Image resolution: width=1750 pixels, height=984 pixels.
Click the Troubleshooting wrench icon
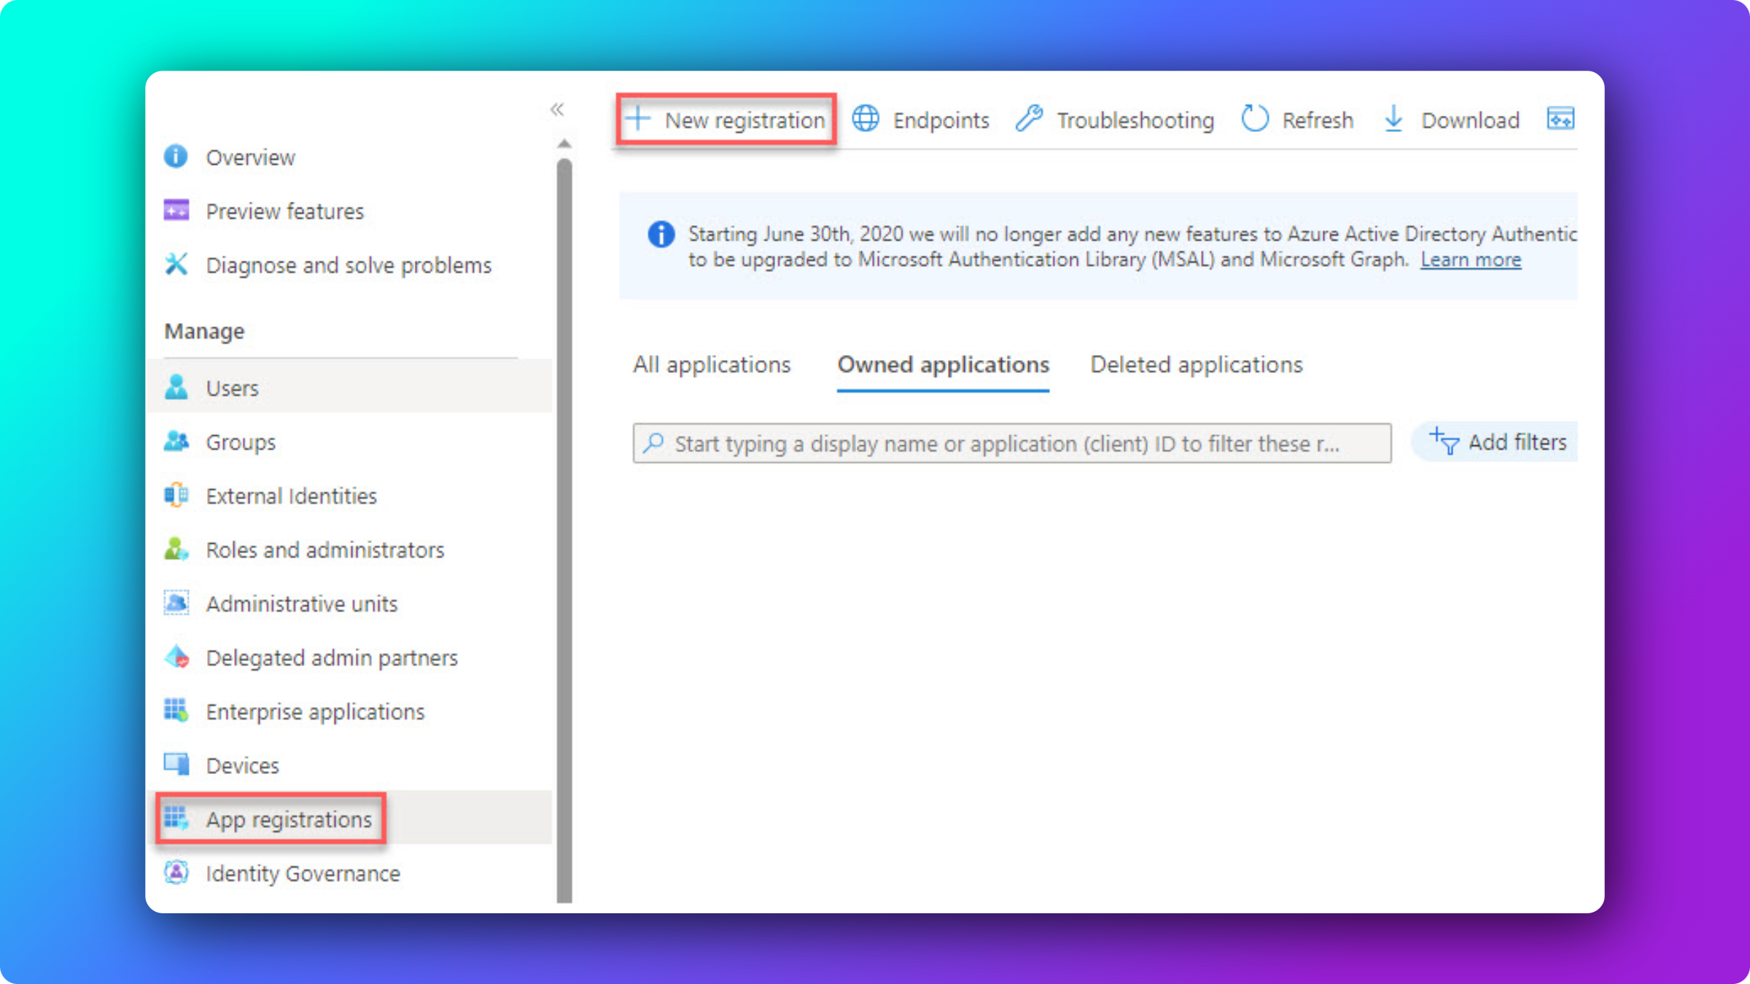(x=1029, y=118)
